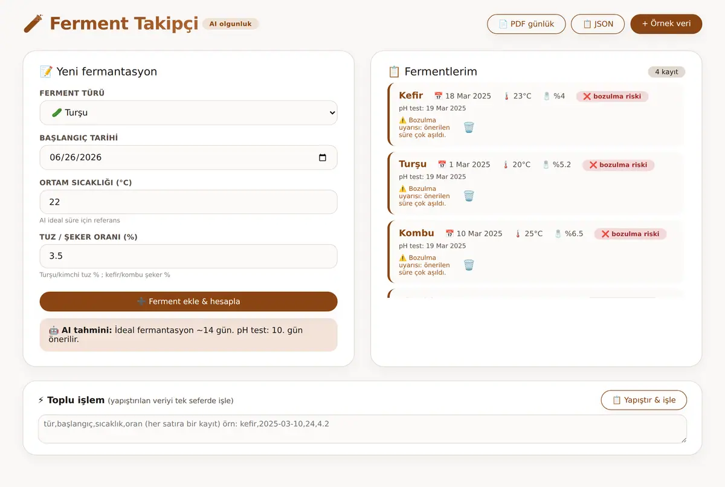Click the Ferment Takipçi logo icon
Image resolution: width=725 pixels, height=487 pixels.
[x=33, y=24]
